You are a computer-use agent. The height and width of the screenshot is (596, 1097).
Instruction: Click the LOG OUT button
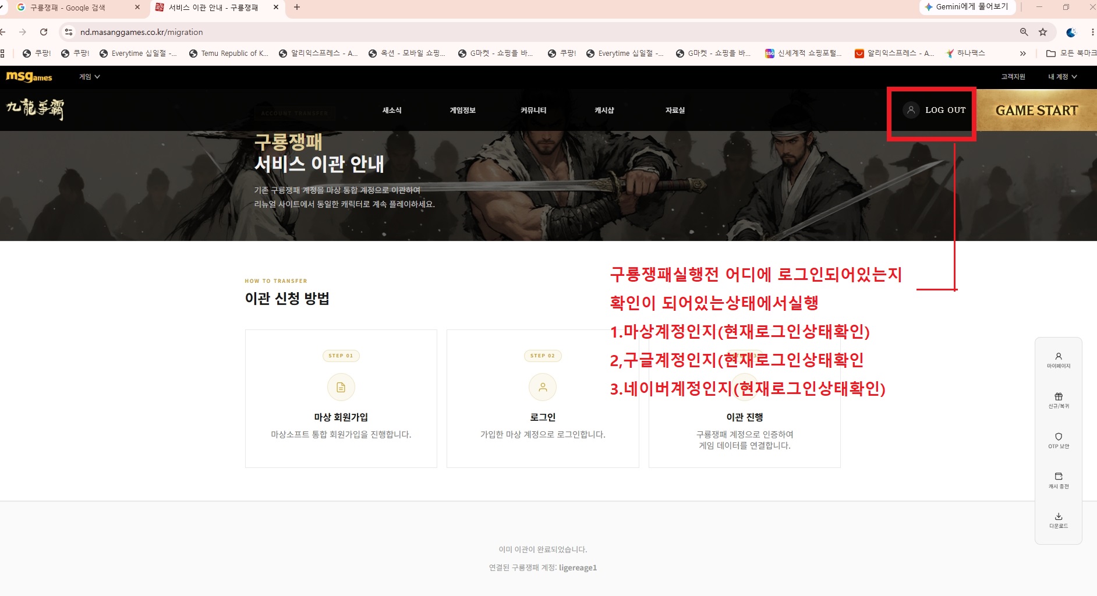945,110
